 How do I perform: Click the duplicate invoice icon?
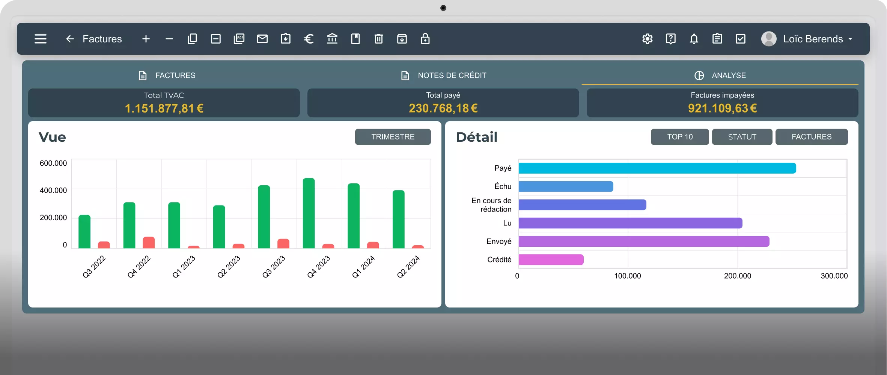click(192, 39)
